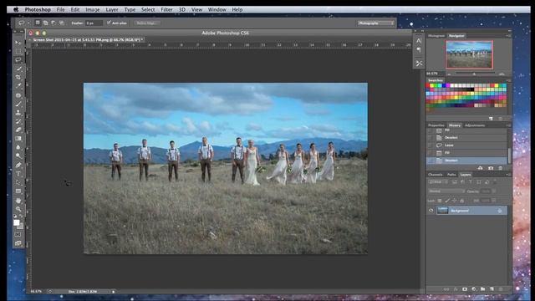Open the Photography workspace dropdown
The image size is (535, 301).
pos(376,23)
